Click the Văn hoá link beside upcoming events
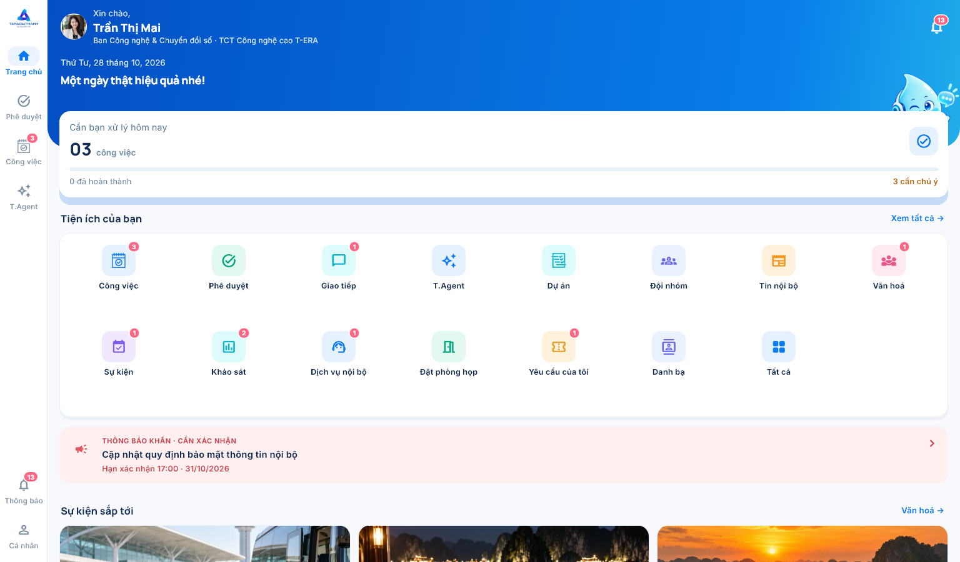 pyautogui.click(x=922, y=510)
